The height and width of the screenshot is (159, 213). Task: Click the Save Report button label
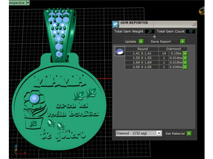tap(161, 42)
